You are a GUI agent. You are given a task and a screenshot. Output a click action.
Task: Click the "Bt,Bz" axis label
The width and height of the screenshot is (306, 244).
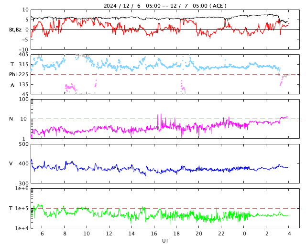pyautogui.click(x=15, y=30)
